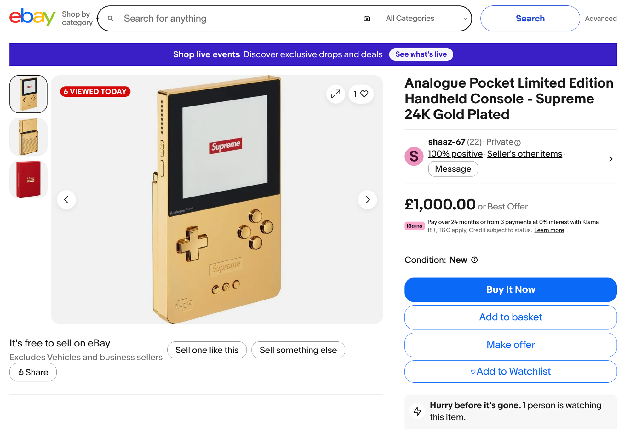The image size is (630, 429).
Task: Click Seller's other items link
Action: 524,154
